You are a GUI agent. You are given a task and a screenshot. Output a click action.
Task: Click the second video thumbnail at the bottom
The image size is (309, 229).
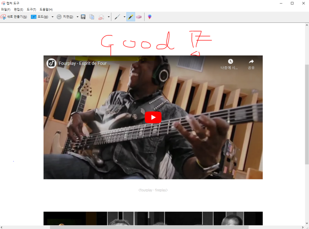[153, 218]
